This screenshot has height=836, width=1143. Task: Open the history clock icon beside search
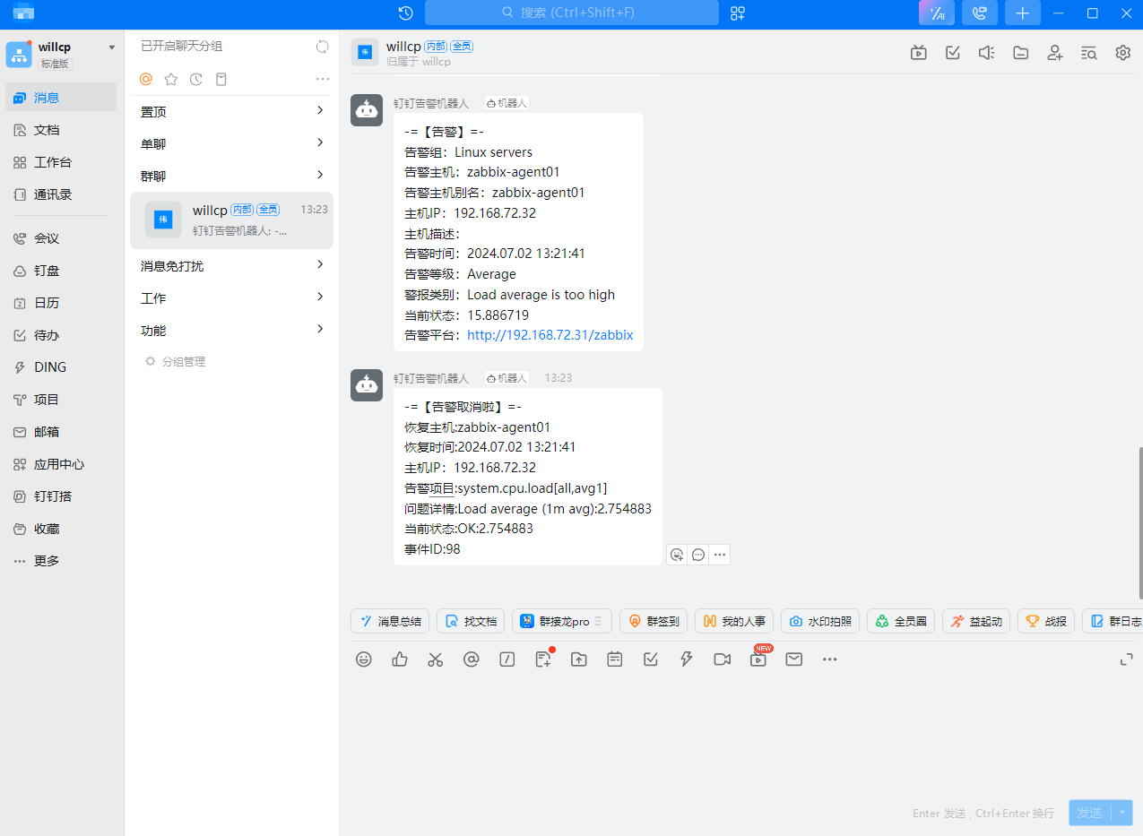405,13
